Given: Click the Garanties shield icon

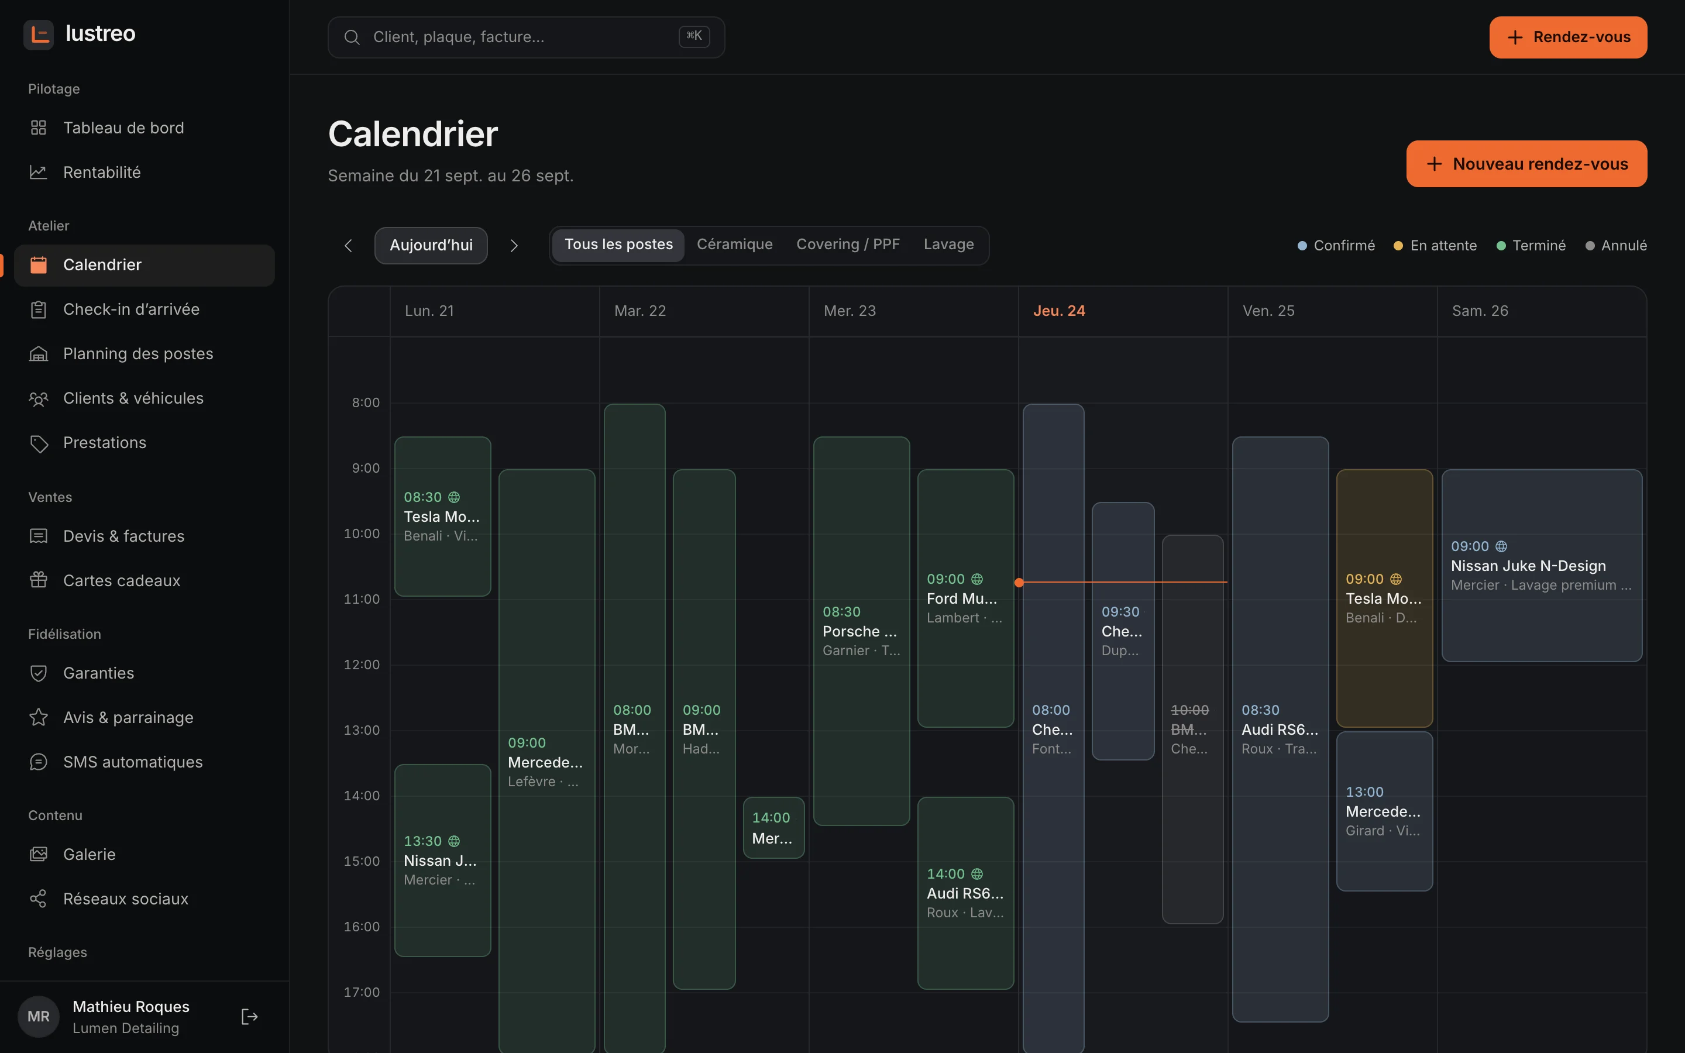Looking at the screenshot, I should coord(38,673).
